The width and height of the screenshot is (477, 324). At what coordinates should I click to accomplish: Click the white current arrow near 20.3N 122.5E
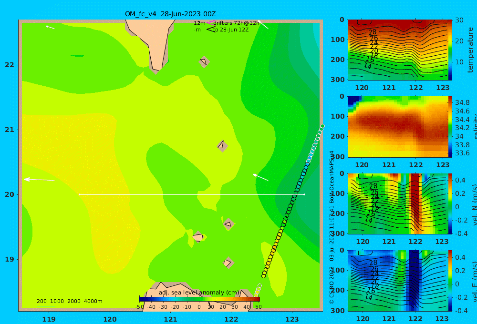click(260, 177)
